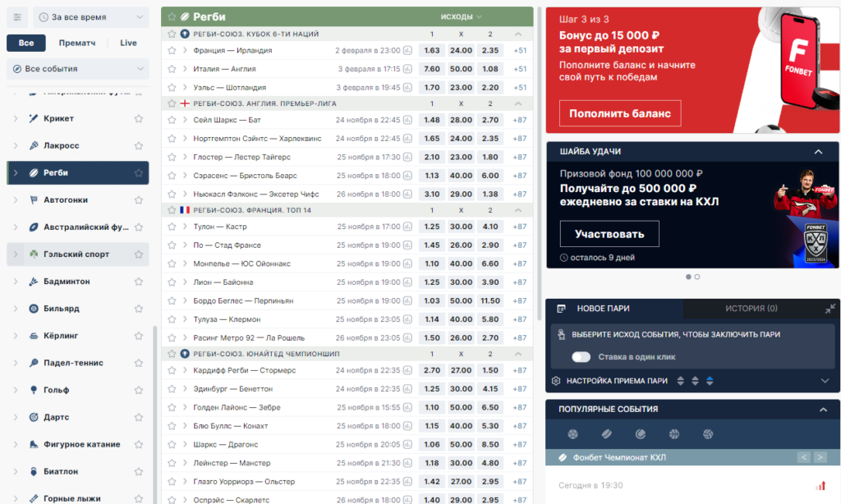The image size is (841, 504).
Task: Click the Curling (Кёрлинг) sport icon
Action: pos(33,336)
